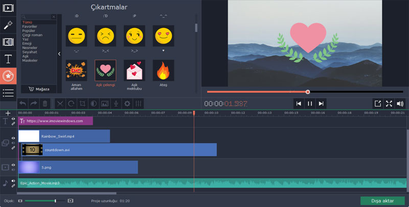Open the crop tool
This screenshot has height=207, width=409.
coord(82,104)
